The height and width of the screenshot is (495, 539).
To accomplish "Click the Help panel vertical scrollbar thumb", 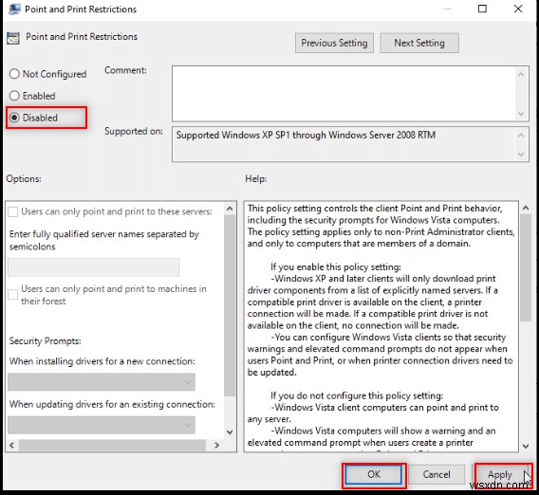I will coord(526,268).
